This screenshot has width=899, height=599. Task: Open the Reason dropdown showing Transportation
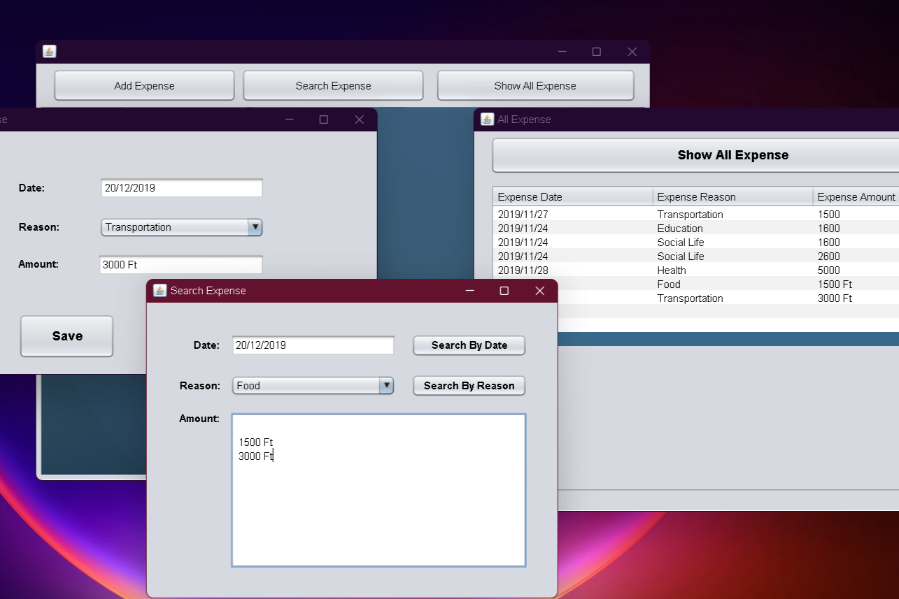[x=255, y=227]
